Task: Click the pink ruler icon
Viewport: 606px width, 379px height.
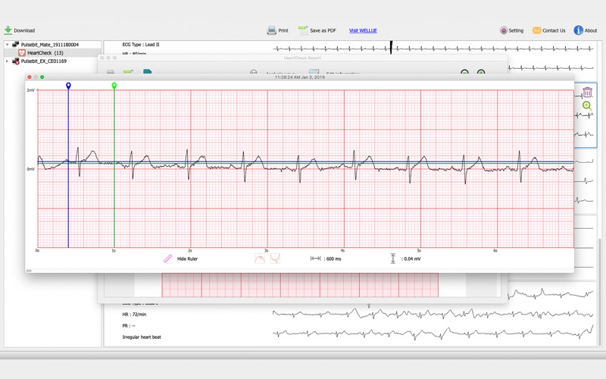Action: click(167, 258)
